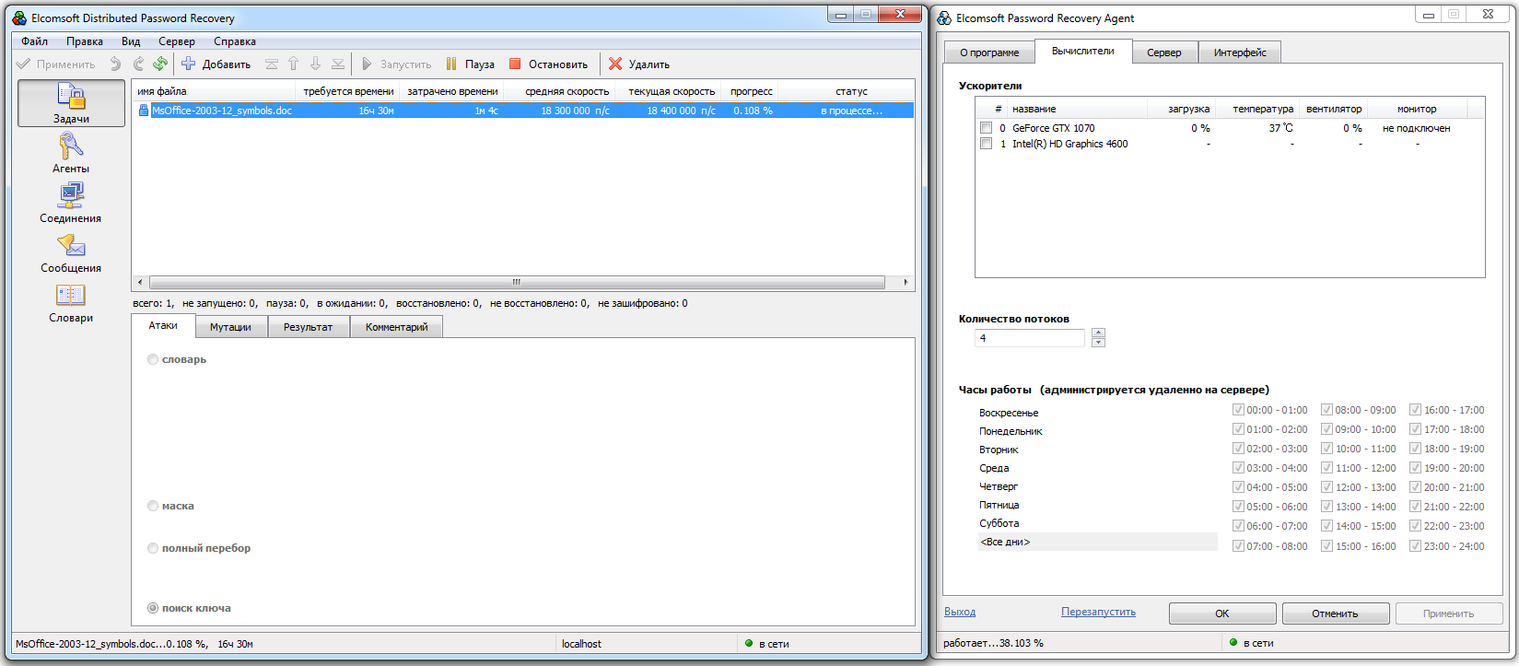Screen dimensions: 1519x666
Task: Click the Пауза pause icon
Action: point(451,64)
